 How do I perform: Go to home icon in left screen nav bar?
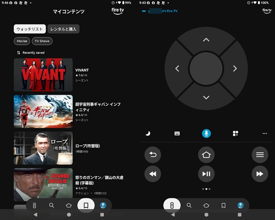[x=69, y=205]
